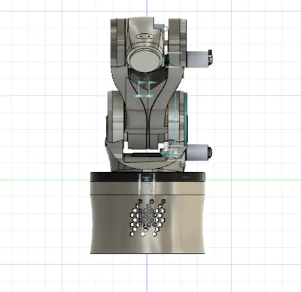301x292 pixels.
Task: Select the oval two-hole slot on upper housing
Action: (144, 36)
